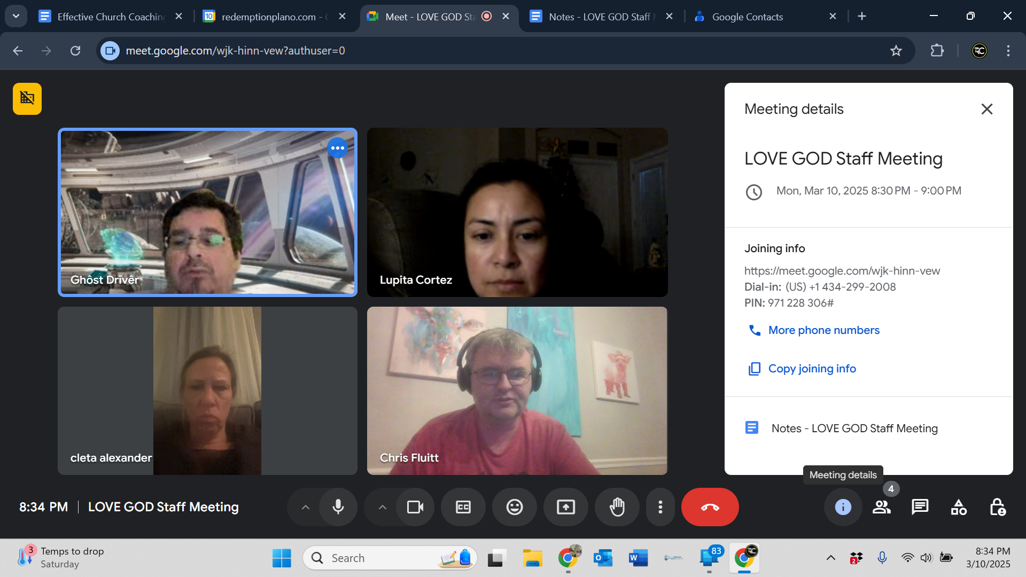
Task: Click the red leave call button
Action: coord(710,507)
